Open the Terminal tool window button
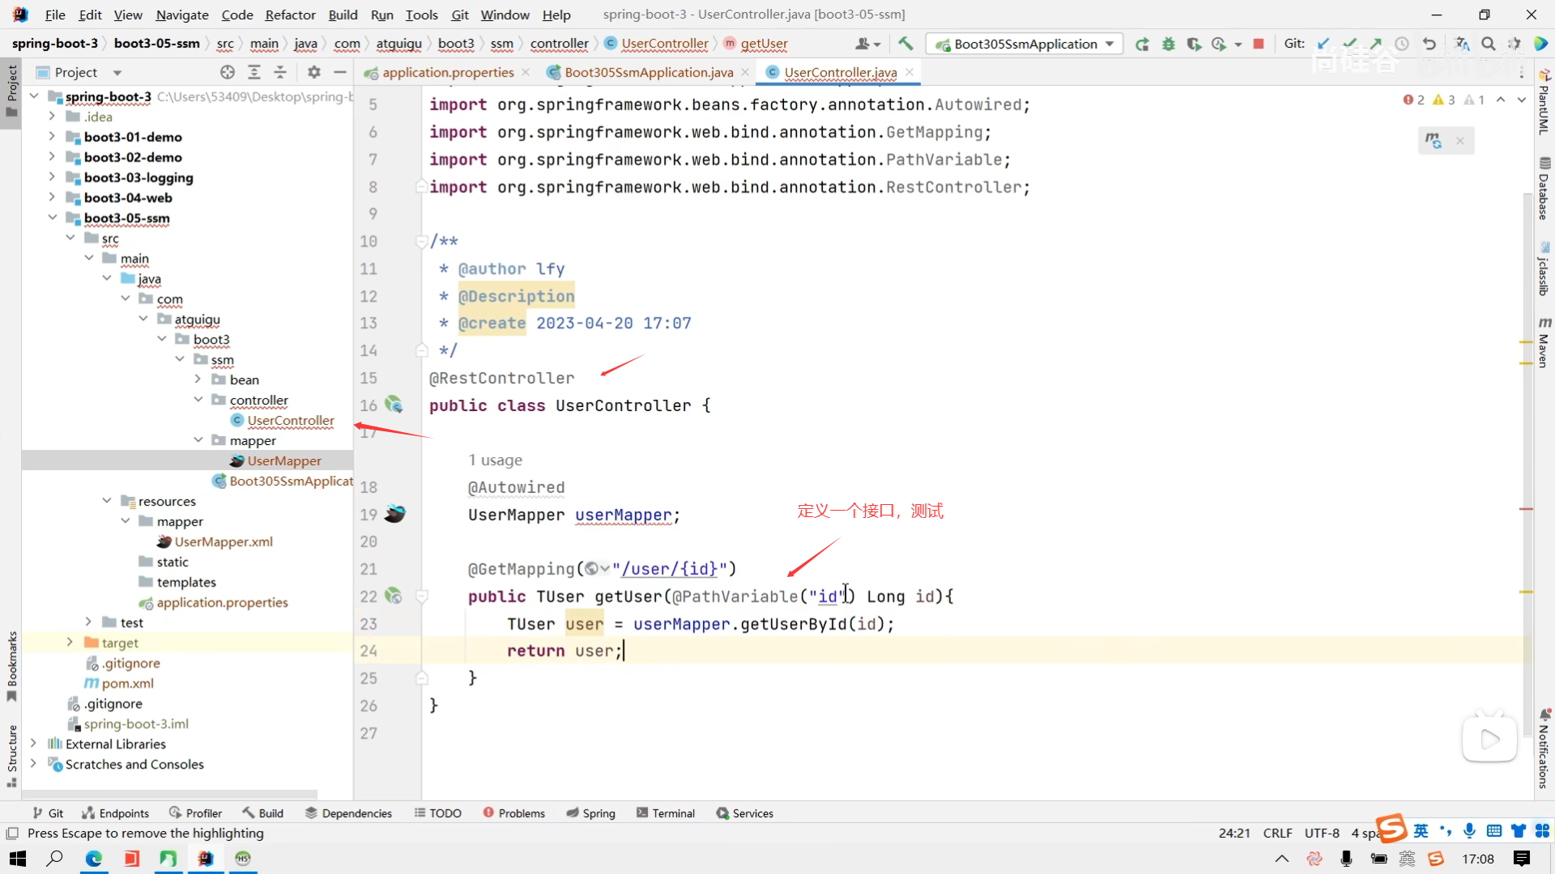The height and width of the screenshot is (874, 1555). point(666,813)
